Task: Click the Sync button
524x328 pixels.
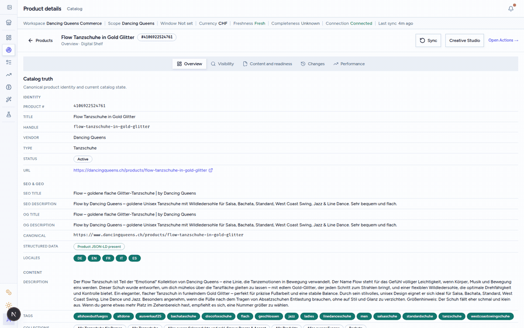Action: coord(428,40)
